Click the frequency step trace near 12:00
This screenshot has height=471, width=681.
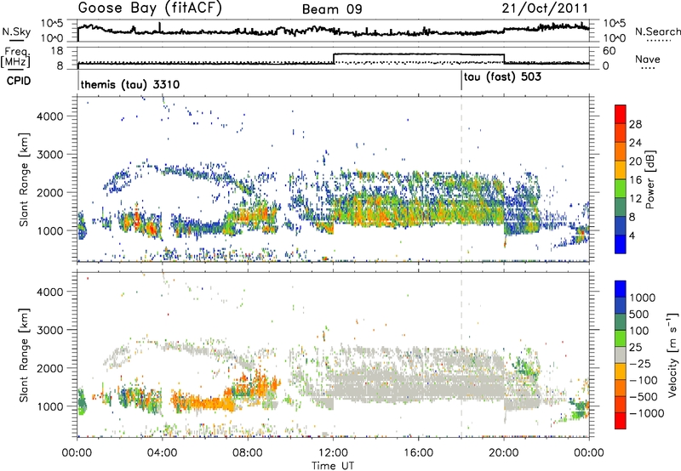[334, 59]
